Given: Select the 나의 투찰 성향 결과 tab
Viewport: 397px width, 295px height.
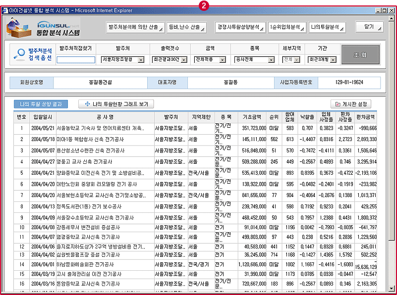Looking at the screenshot, I should 41,104.
